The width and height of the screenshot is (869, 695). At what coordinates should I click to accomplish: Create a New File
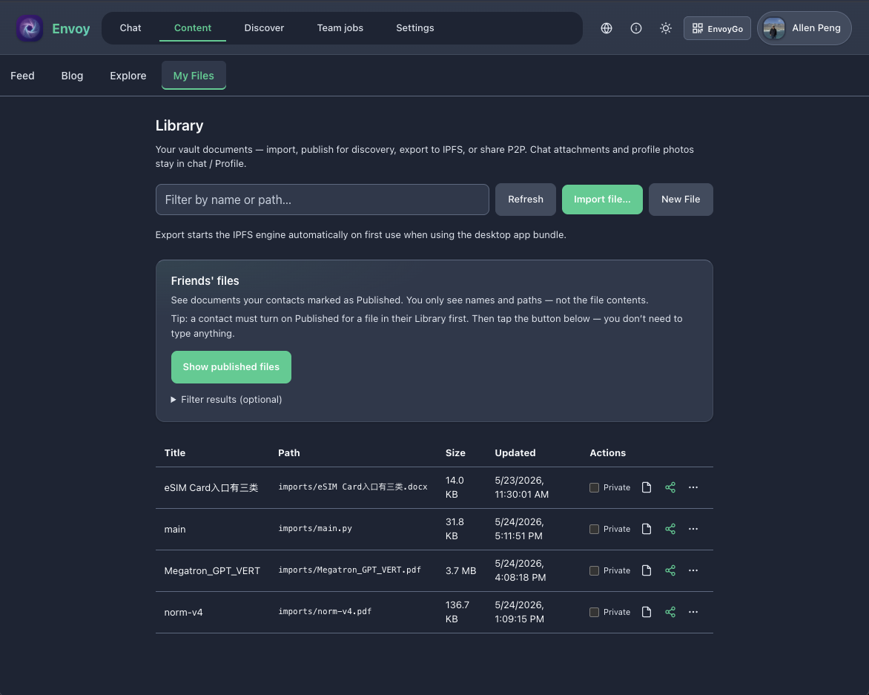coord(681,200)
